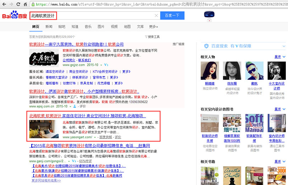
Task: Click 酒店空间设计 link
Action: [x=55, y=72]
